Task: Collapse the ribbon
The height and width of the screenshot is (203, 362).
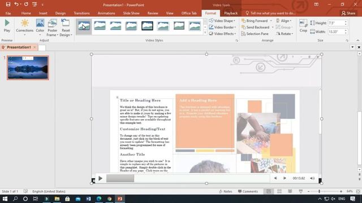Action: (x=357, y=40)
